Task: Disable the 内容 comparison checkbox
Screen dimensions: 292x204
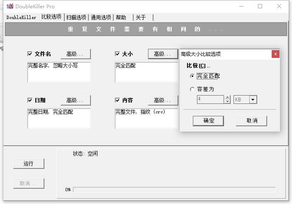Action: [117, 100]
